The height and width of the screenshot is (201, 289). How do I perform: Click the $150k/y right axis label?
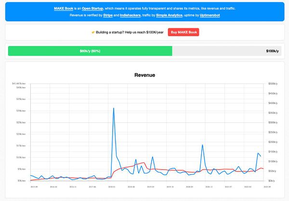pos(273,151)
